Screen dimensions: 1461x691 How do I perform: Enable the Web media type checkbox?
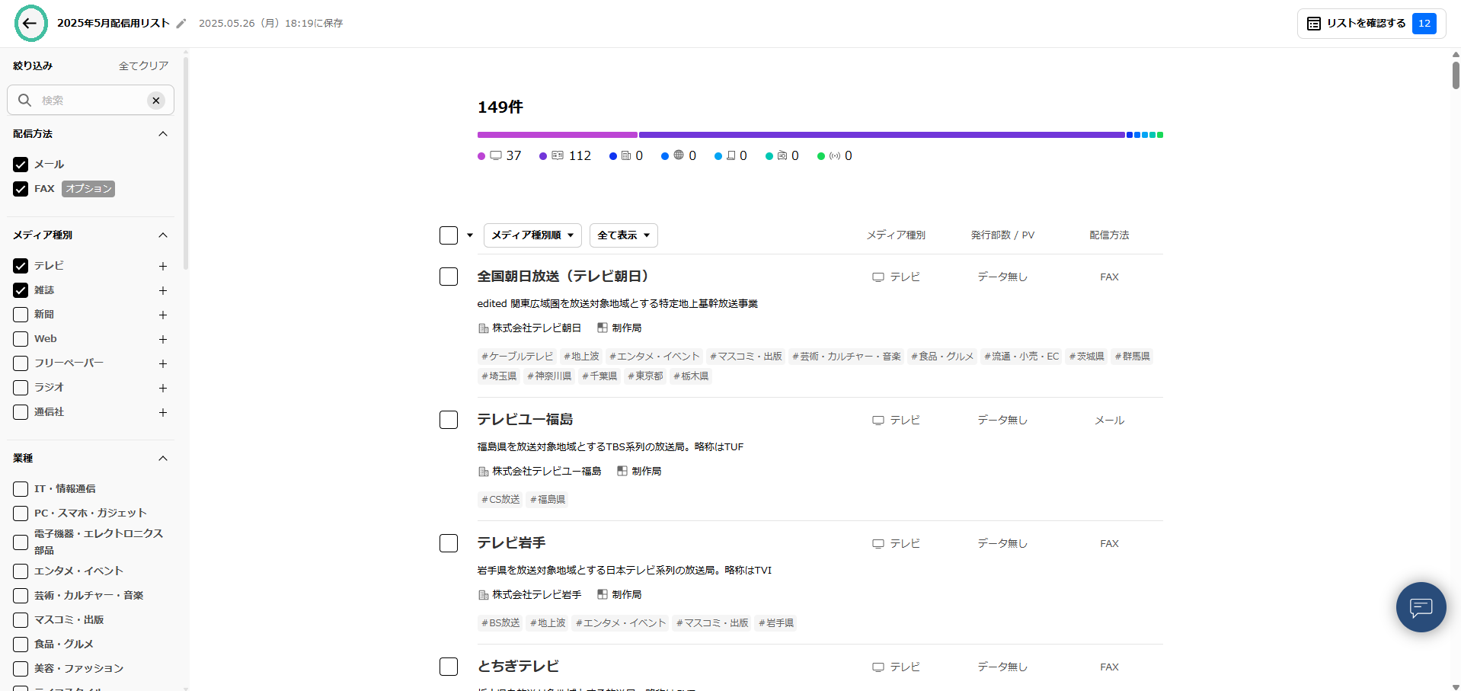(21, 339)
